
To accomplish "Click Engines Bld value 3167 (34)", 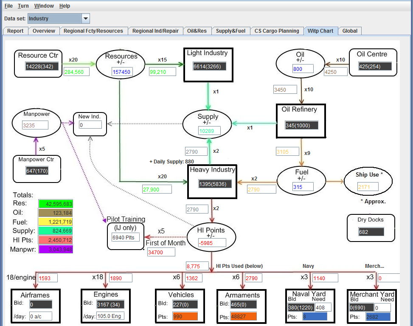I will (x=110, y=304).
